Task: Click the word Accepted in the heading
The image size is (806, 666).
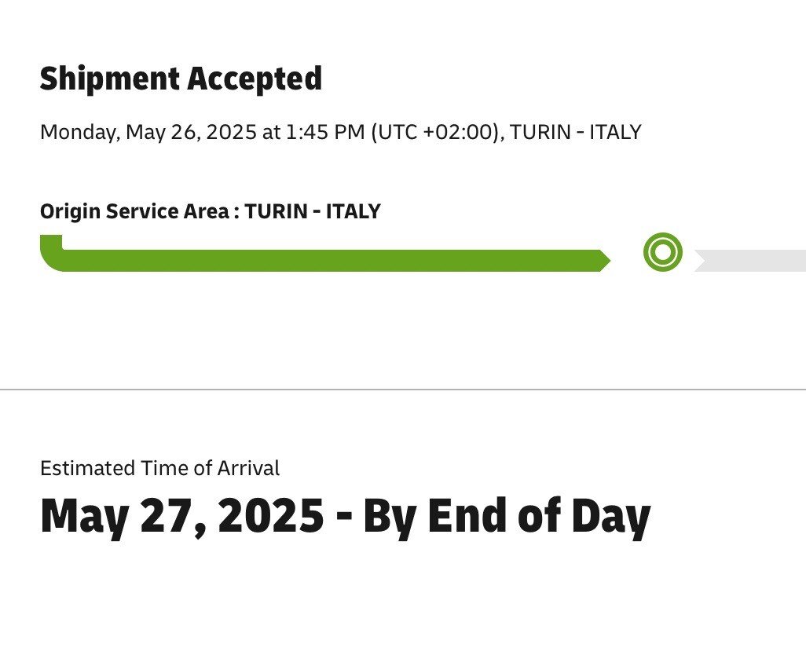Action: point(254,79)
